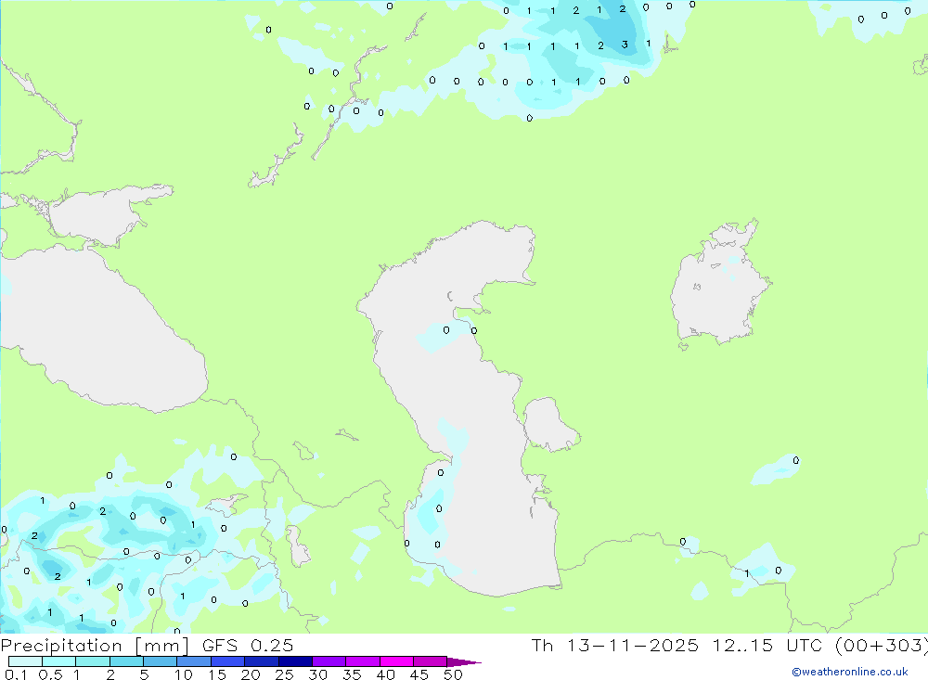This screenshot has width=928, height=680.
Task: Pick the 15–20 mm legend color swatch
Action: tap(228, 661)
